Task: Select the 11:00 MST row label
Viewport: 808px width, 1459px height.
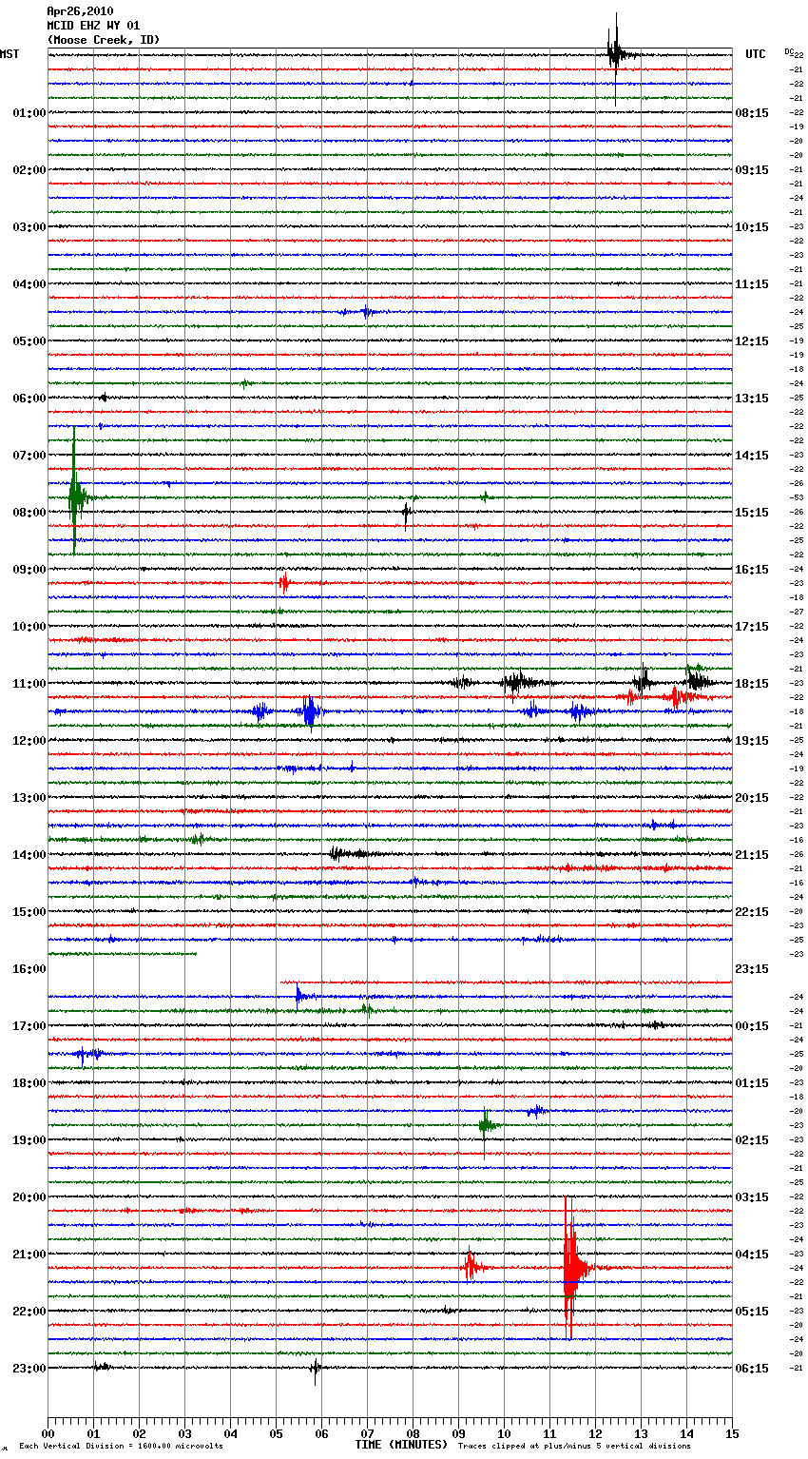Action: point(29,684)
